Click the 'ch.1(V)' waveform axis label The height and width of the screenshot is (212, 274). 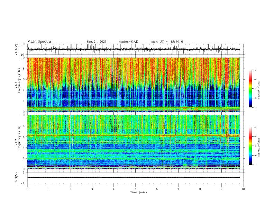click(x=17, y=49)
